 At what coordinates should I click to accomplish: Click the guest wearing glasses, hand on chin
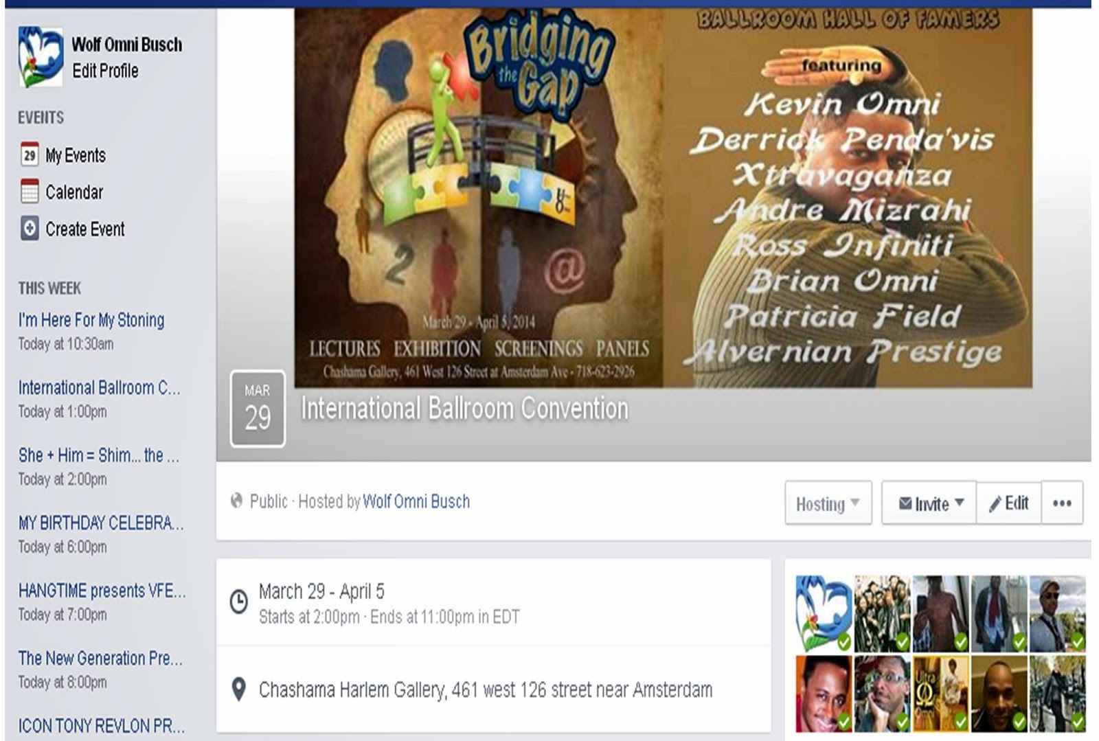pyautogui.click(x=882, y=693)
